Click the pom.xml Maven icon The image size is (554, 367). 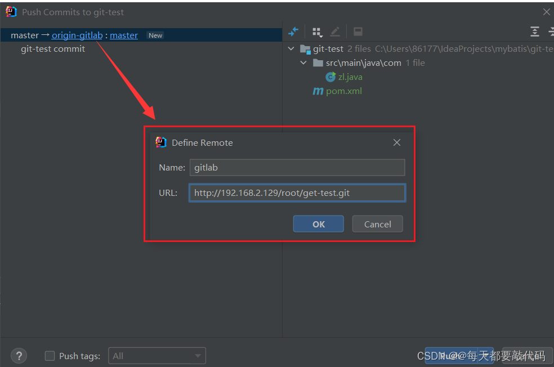[318, 91]
